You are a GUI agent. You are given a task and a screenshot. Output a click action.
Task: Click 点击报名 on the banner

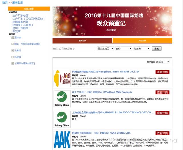tap(111, 30)
